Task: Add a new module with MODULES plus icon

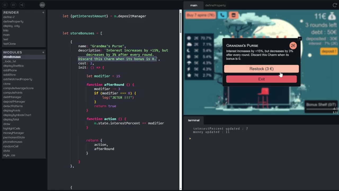Action: [43, 52]
